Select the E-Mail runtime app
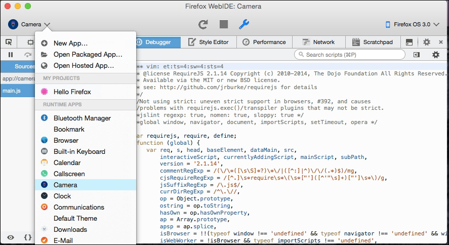 86,240
